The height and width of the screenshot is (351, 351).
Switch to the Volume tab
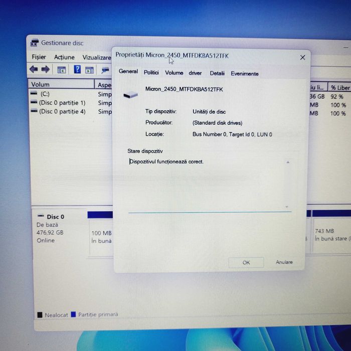click(x=174, y=73)
